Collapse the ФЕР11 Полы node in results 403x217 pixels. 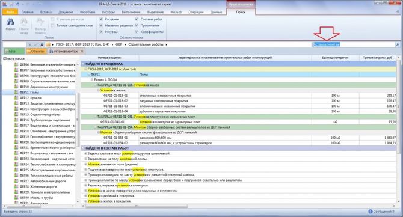click(x=89, y=75)
